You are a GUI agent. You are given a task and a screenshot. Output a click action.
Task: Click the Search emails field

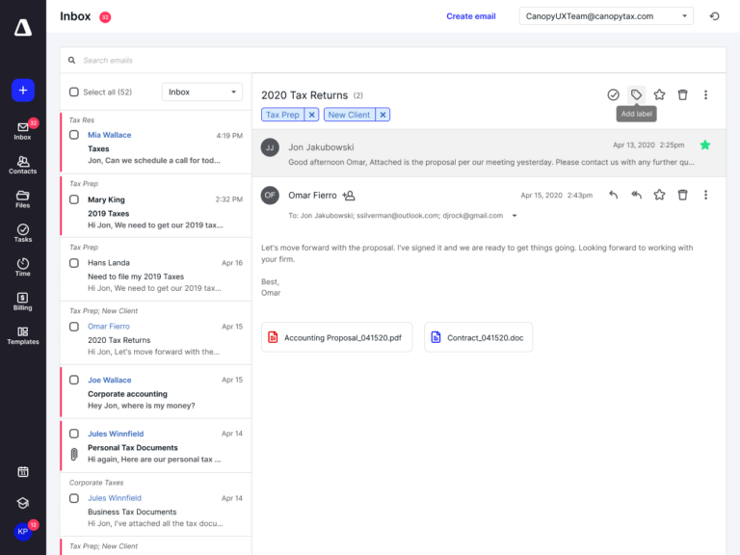tap(393, 61)
